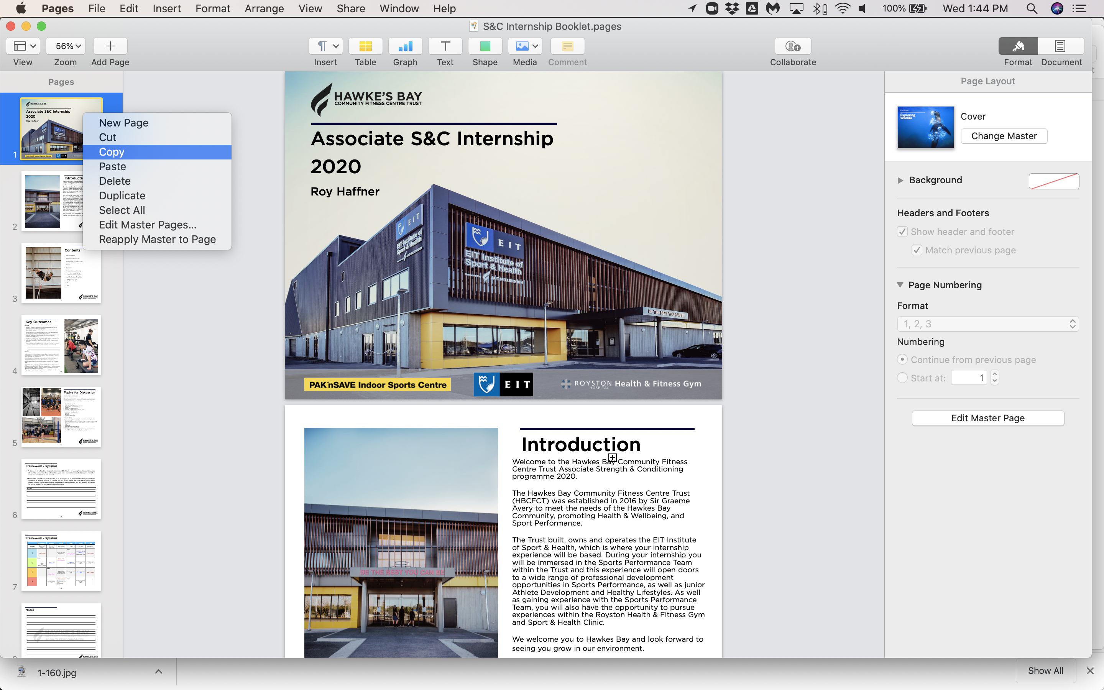Open the Graph insert tool
1104x690 pixels.
pos(405,46)
